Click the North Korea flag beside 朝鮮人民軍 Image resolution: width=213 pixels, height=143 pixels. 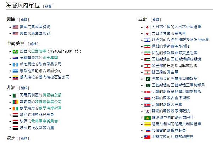[x=147, y=105]
